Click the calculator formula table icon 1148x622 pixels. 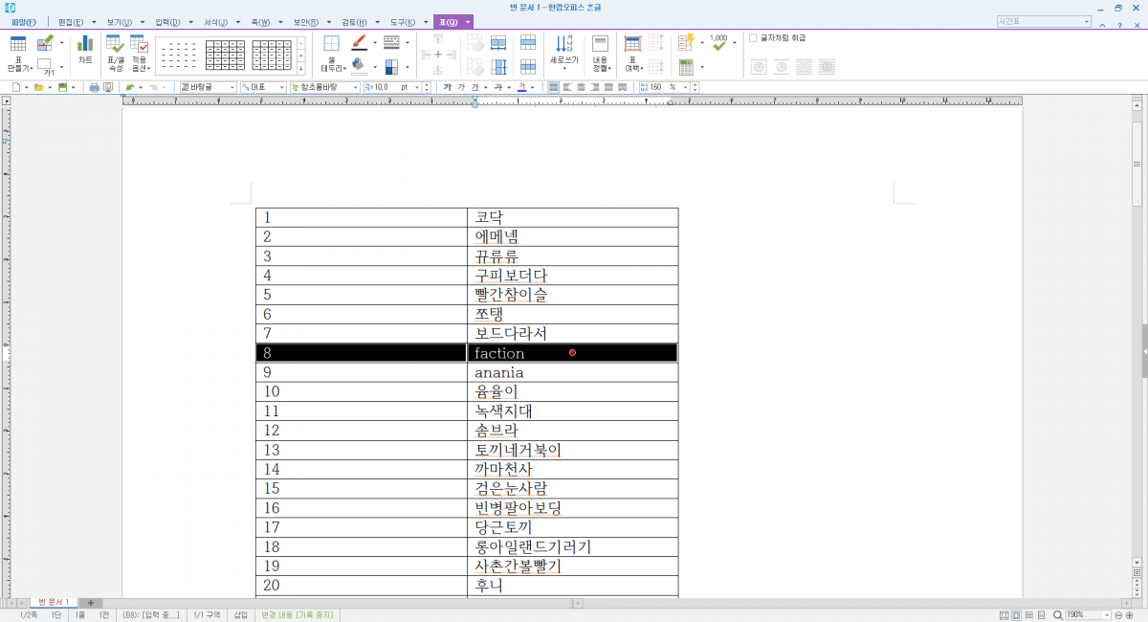point(686,67)
